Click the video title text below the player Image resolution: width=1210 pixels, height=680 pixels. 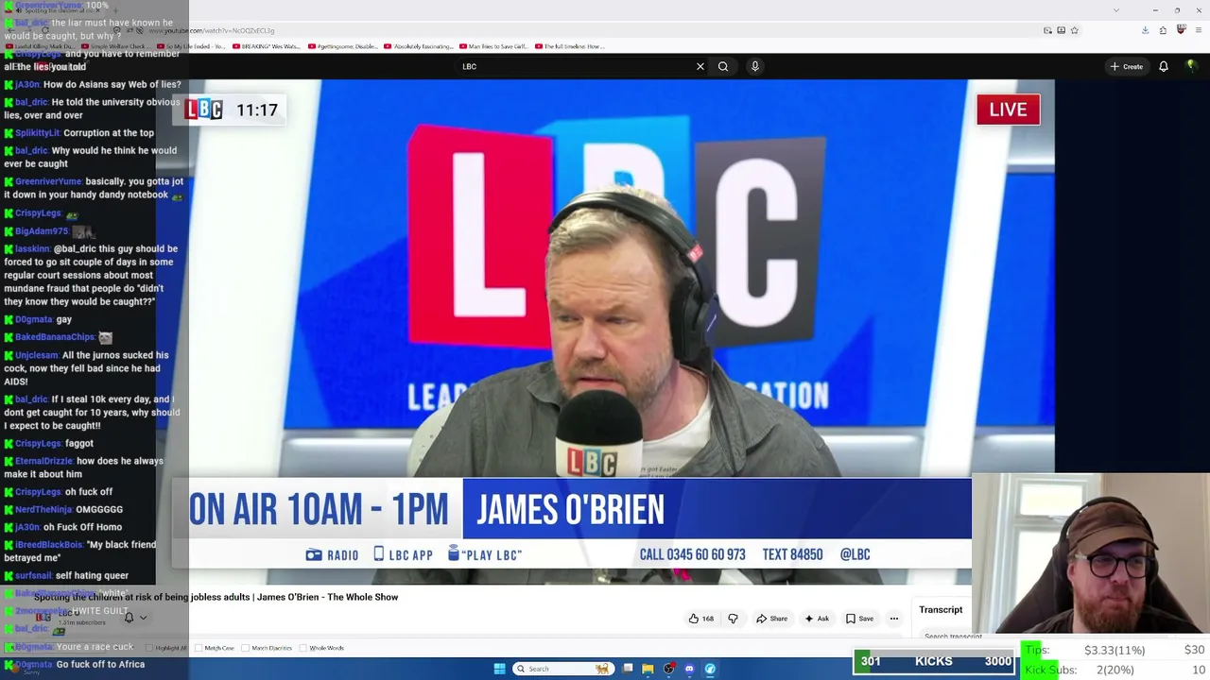216,597
